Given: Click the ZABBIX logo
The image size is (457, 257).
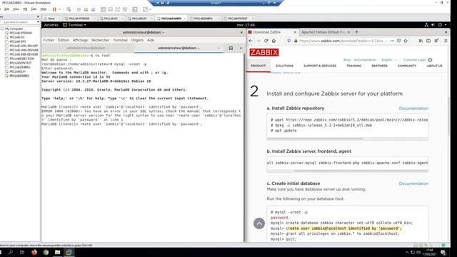Looking at the screenshot, I should click(x=264, y=52).
